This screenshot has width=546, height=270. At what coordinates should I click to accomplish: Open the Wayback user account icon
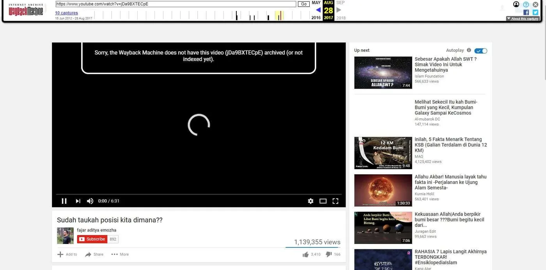click(516, 4)
